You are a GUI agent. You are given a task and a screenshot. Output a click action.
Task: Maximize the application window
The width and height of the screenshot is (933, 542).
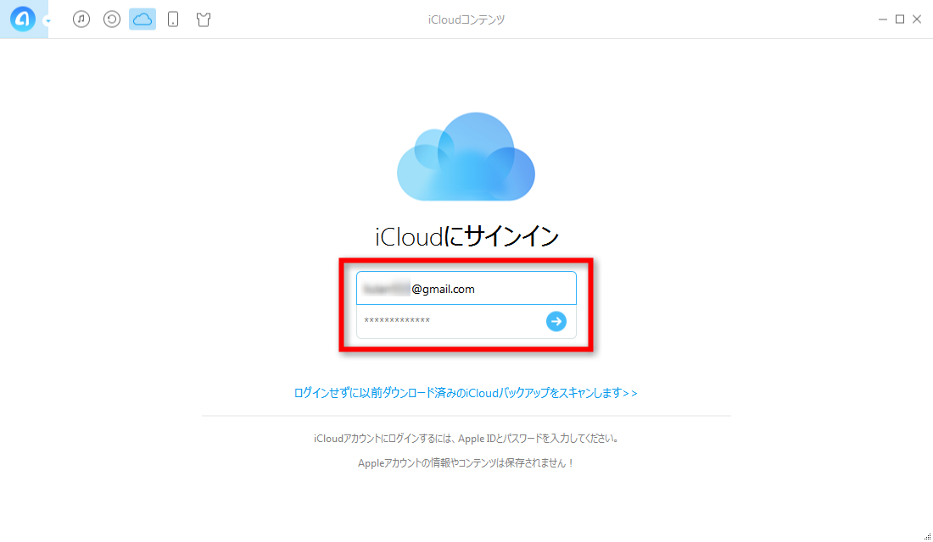900,19
